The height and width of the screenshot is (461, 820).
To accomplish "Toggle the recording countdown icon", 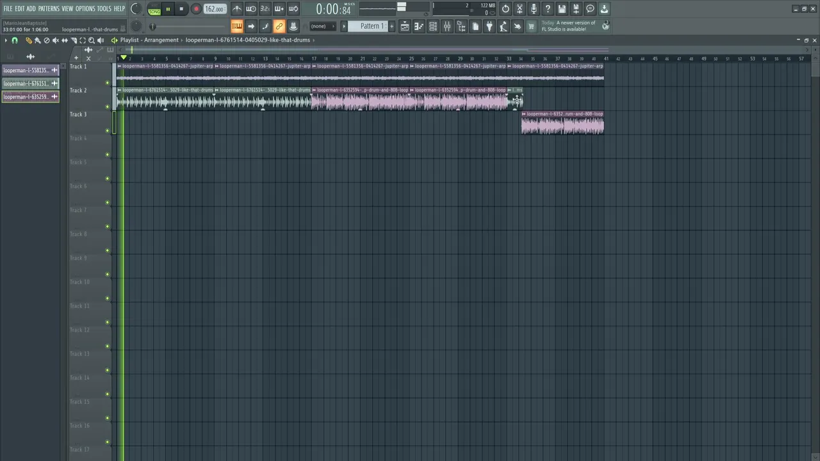I will [265, 9].
